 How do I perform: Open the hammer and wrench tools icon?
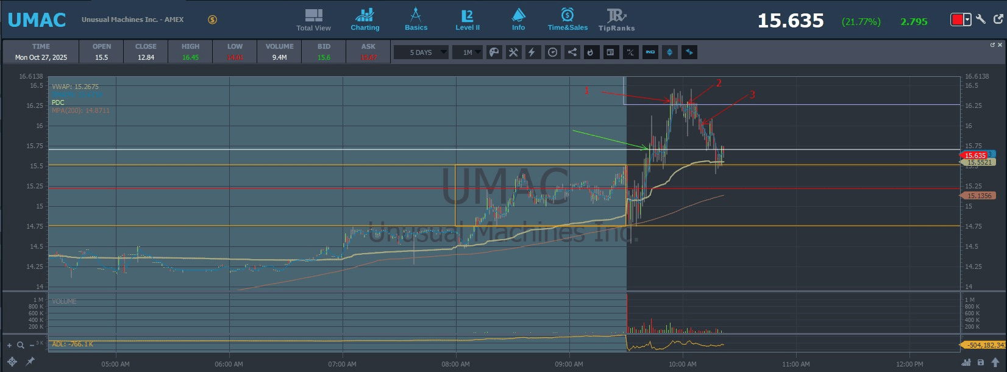[x=514, y=52]
